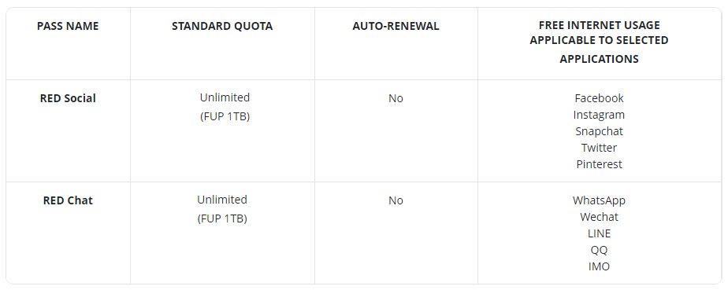
Task: Click Unlimited quota in RED Social row
Action: 225,97
